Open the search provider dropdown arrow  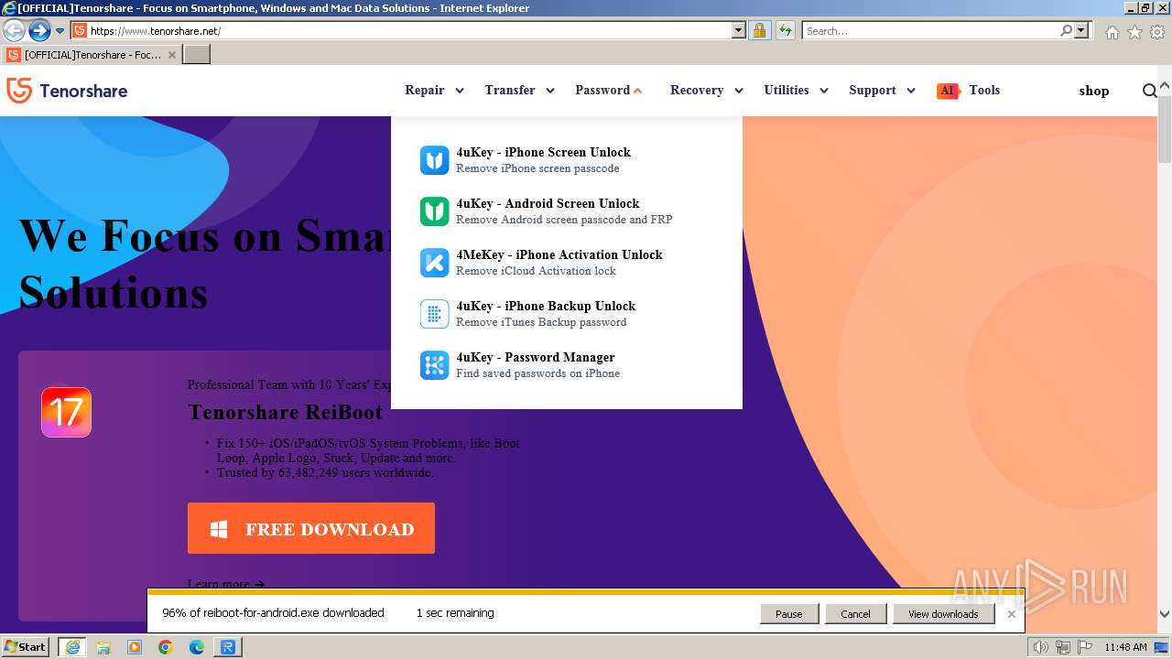(1081, 30)
